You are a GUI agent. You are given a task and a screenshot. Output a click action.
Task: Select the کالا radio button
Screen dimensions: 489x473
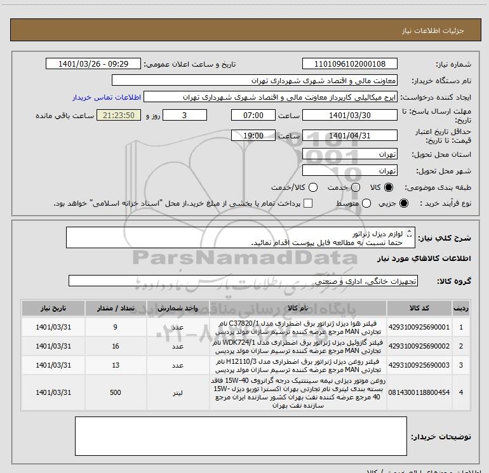coord(389,187)
